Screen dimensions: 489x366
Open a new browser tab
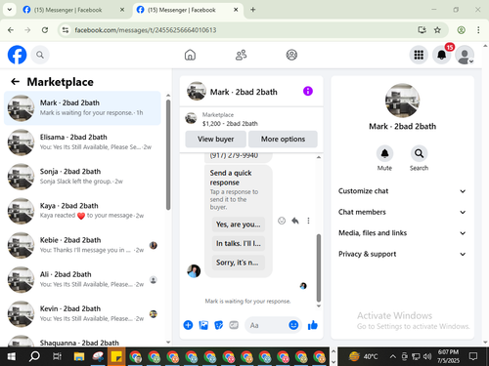(253, 10)
